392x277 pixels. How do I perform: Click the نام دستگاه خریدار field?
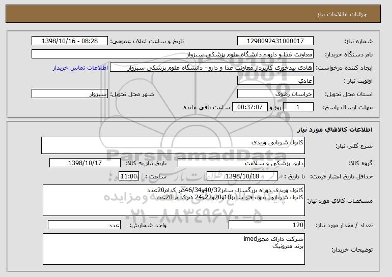(173, 54)
